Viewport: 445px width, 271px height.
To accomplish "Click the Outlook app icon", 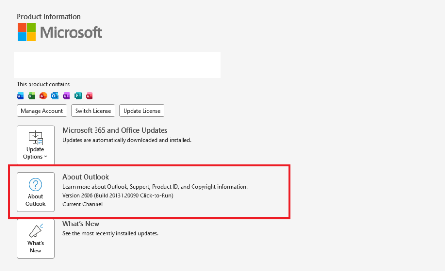I will tap(55, 96).
